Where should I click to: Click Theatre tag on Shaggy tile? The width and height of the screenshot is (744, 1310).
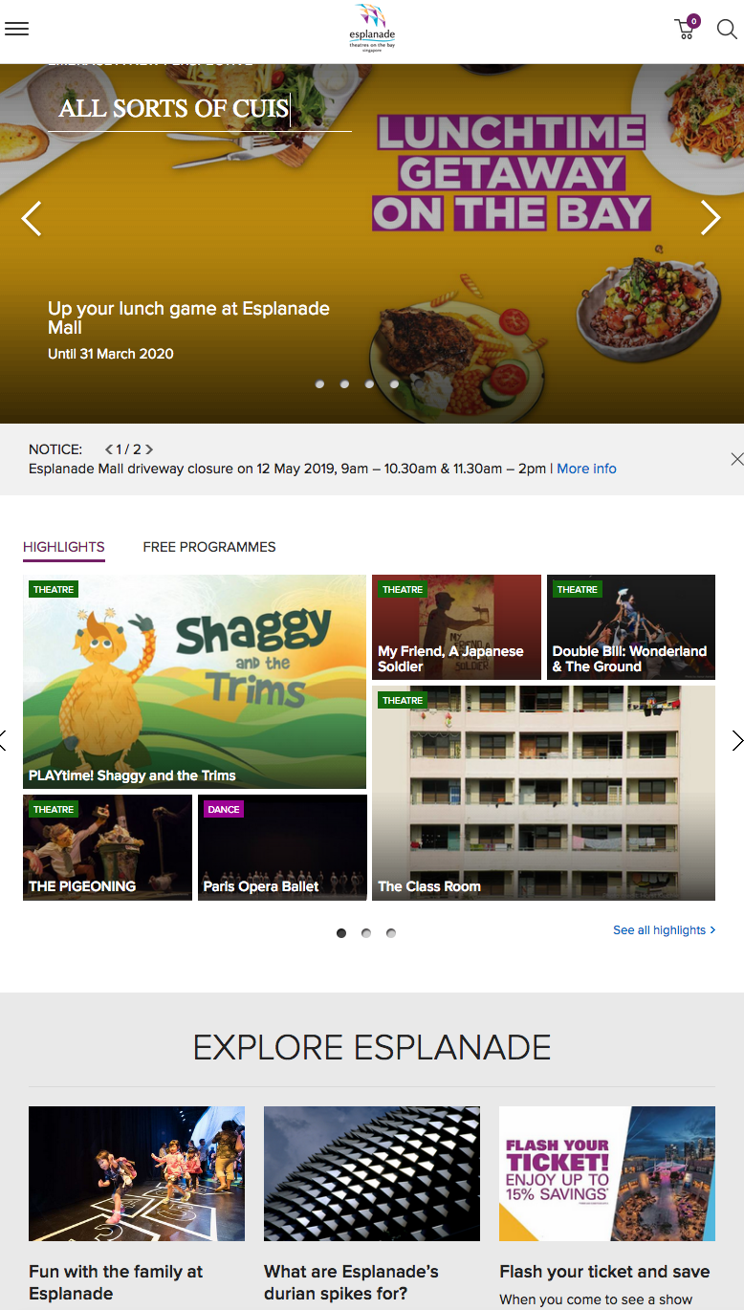click(54, 590)
